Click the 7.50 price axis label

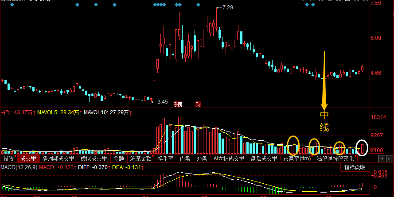pyautogui.click(x=376, y=3)
